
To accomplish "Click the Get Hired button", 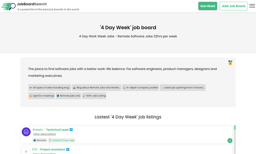I will pyautogui.click(x=207, y=6).
